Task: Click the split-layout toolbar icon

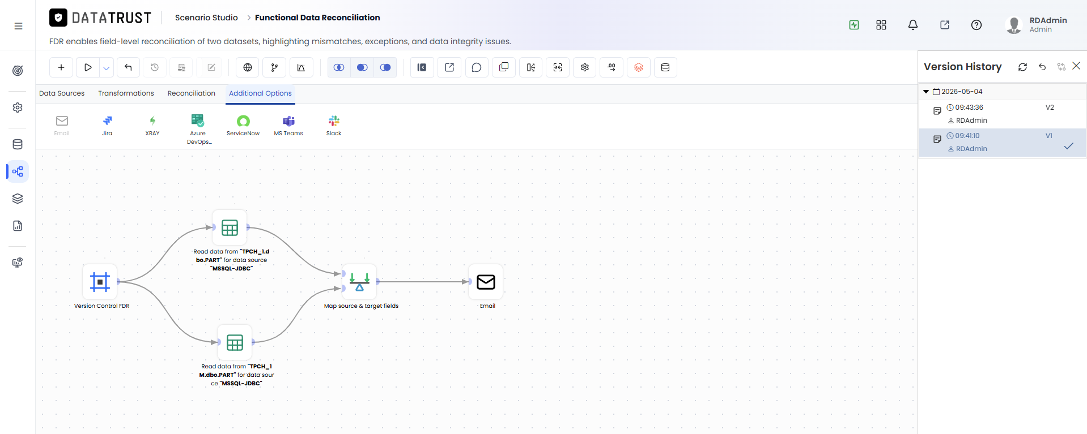Action: tap(530, 67)
